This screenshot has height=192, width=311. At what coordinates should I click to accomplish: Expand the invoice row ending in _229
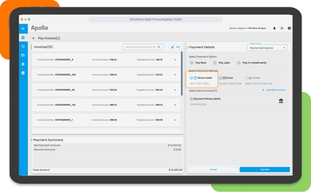[175, 75]
